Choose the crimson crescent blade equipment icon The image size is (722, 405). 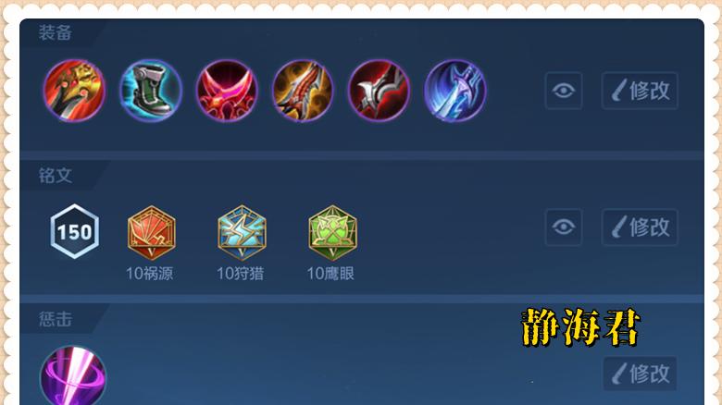click(227, 91)
